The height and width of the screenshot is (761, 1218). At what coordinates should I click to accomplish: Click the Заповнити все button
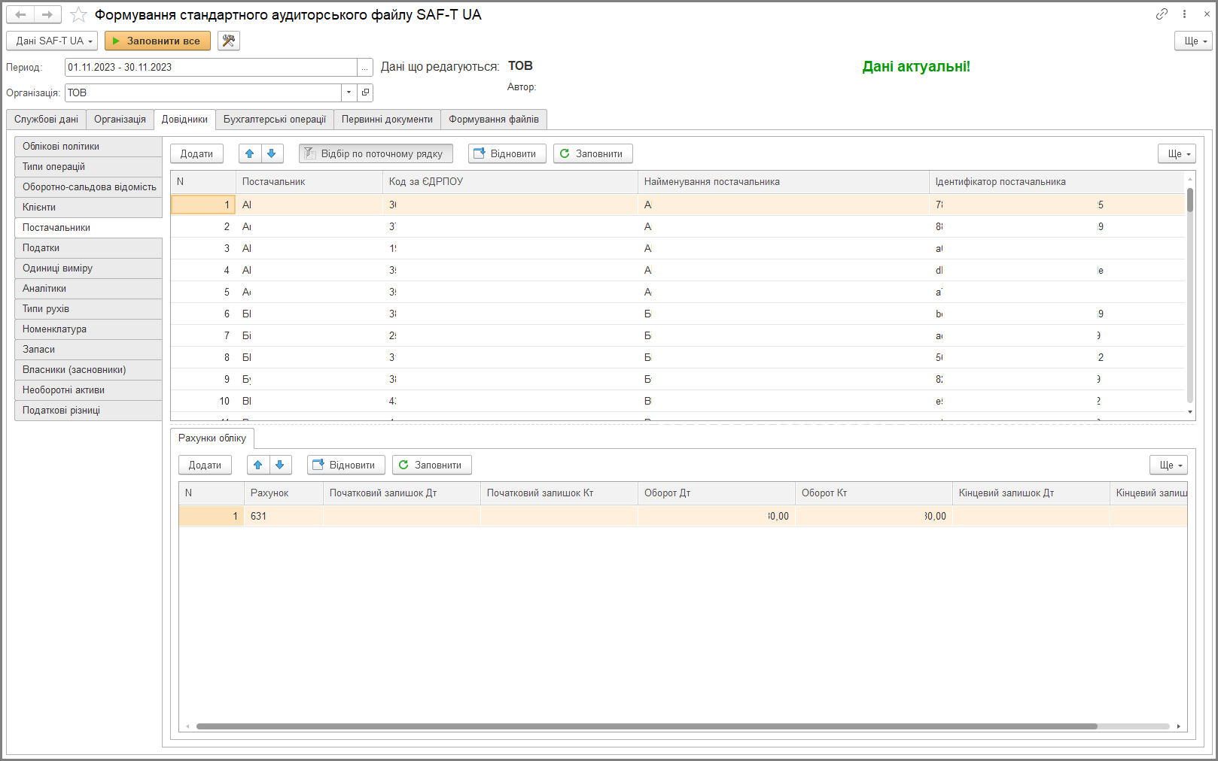157,41
